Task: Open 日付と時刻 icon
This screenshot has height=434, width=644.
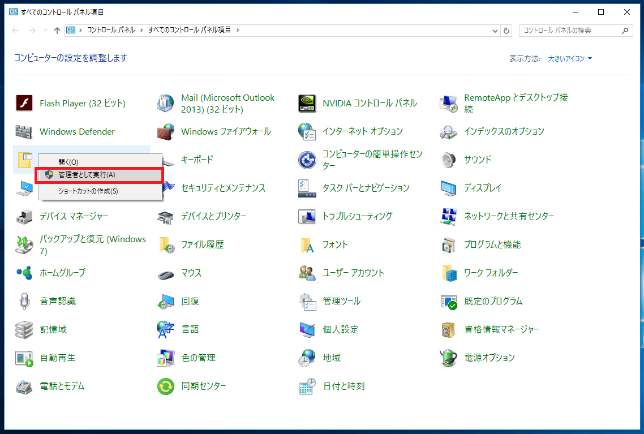Action: 307,386
